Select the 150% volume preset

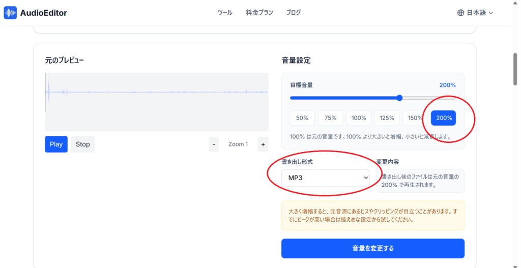click(x=415, y=118)
